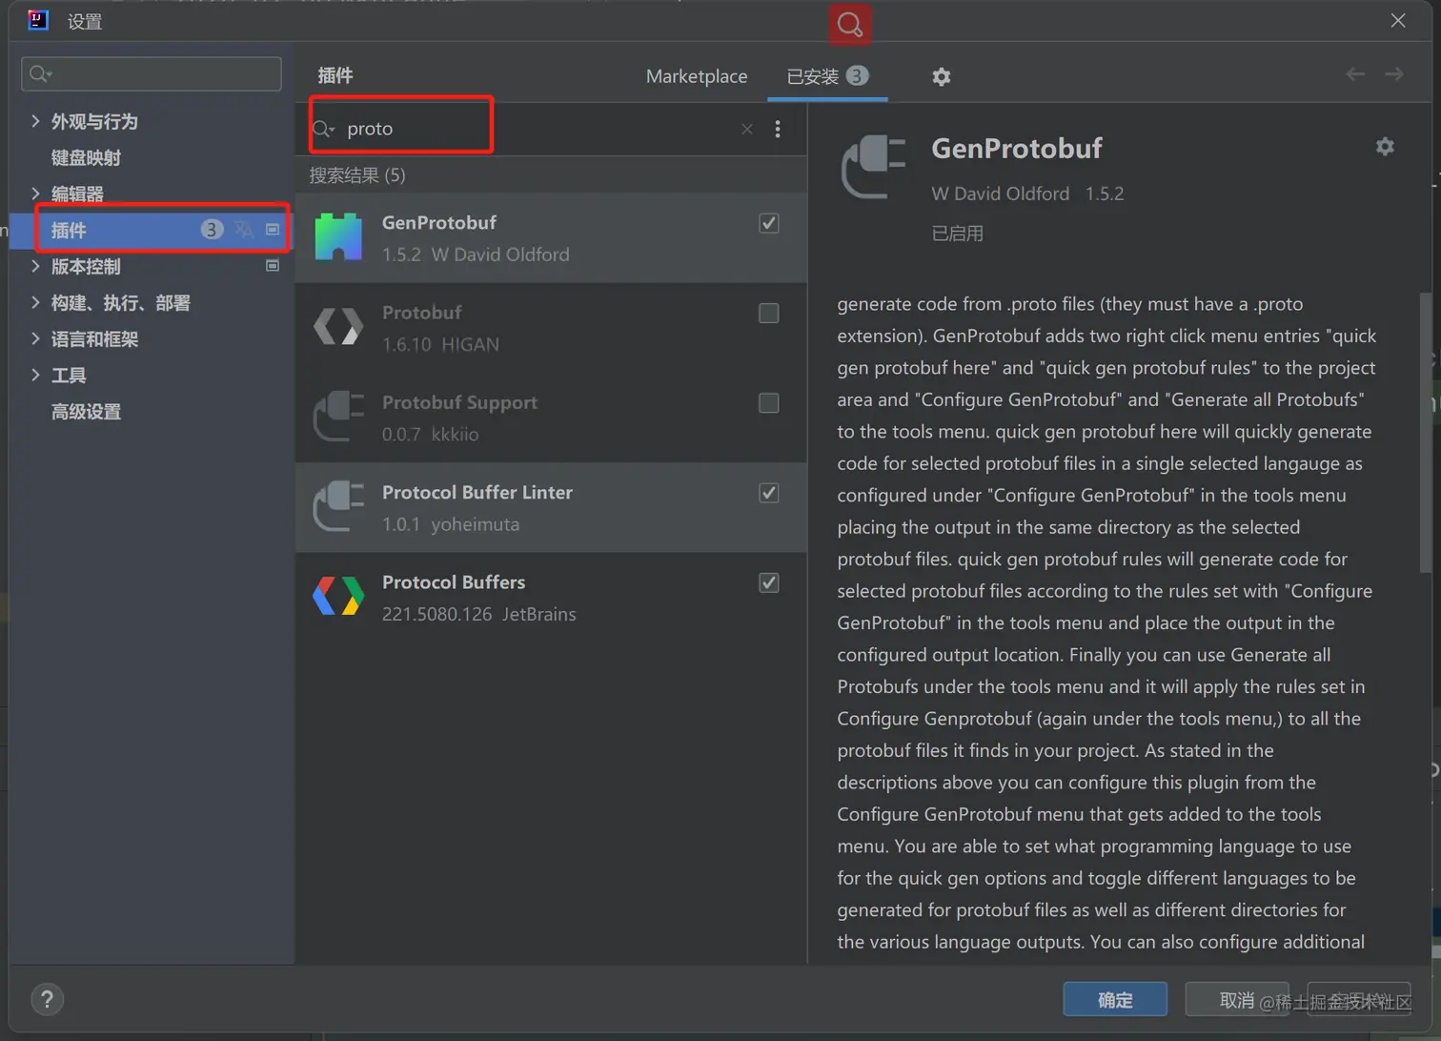The height and width of the screenshot is (1041, 1441).
Task: Select the 插件 settings page
Action: [x=152, y=230]
